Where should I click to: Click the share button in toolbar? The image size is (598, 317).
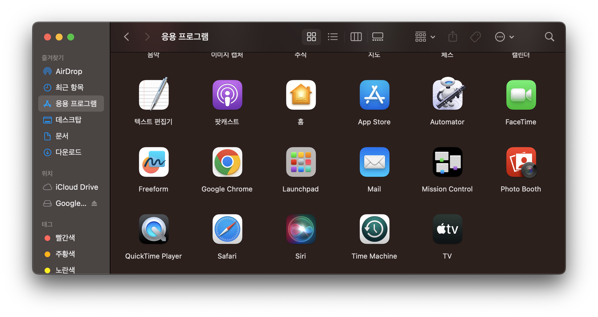(x=453, y=37)
